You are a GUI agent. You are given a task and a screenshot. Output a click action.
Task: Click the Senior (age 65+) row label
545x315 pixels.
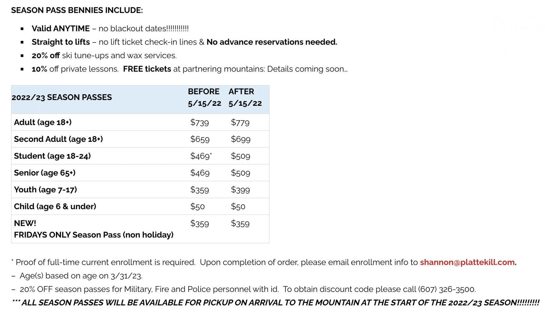tap(45, 173)
